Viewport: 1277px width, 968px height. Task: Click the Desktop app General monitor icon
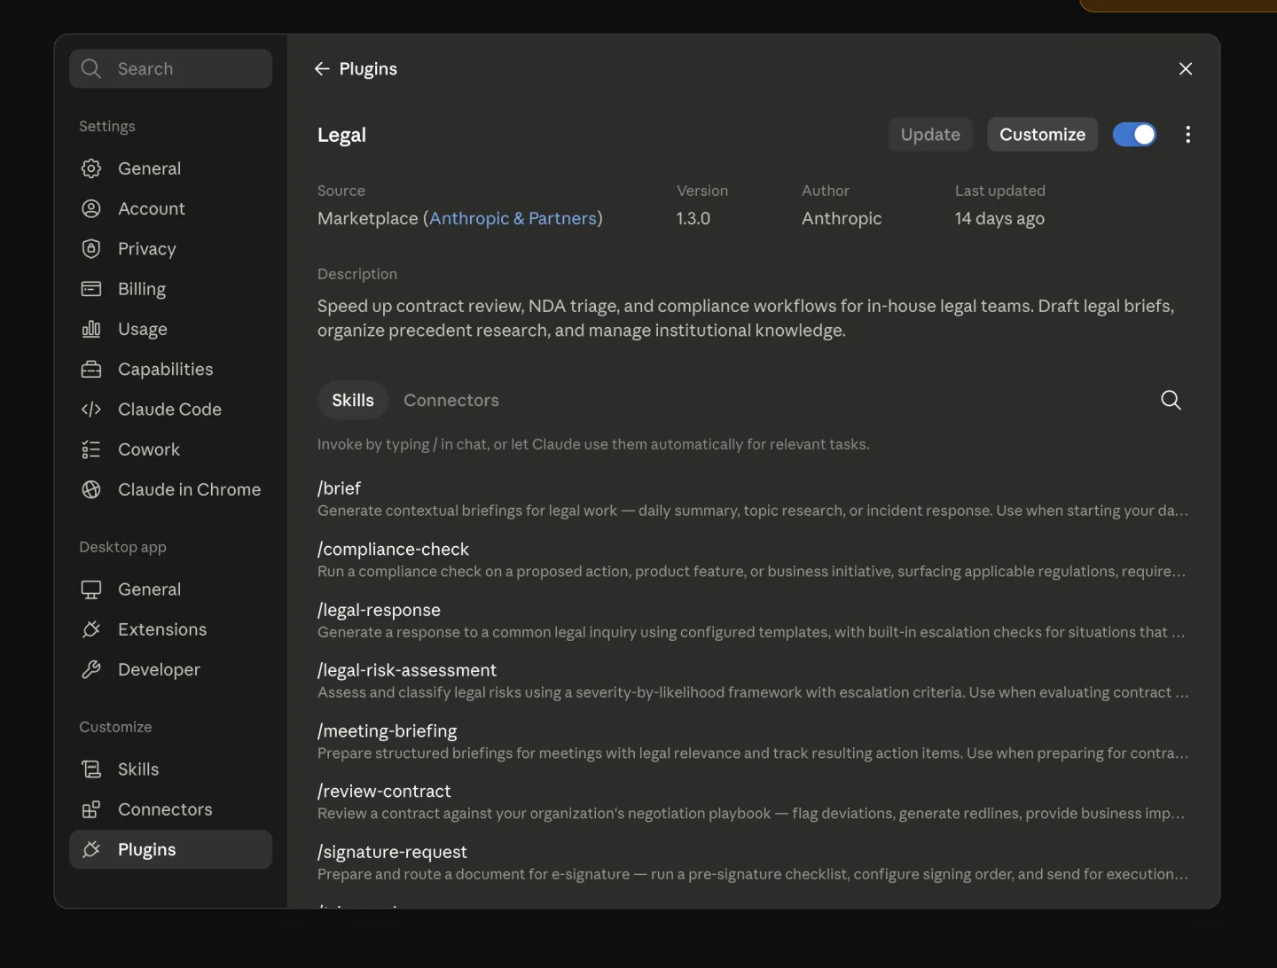click(x=90, y=589)
